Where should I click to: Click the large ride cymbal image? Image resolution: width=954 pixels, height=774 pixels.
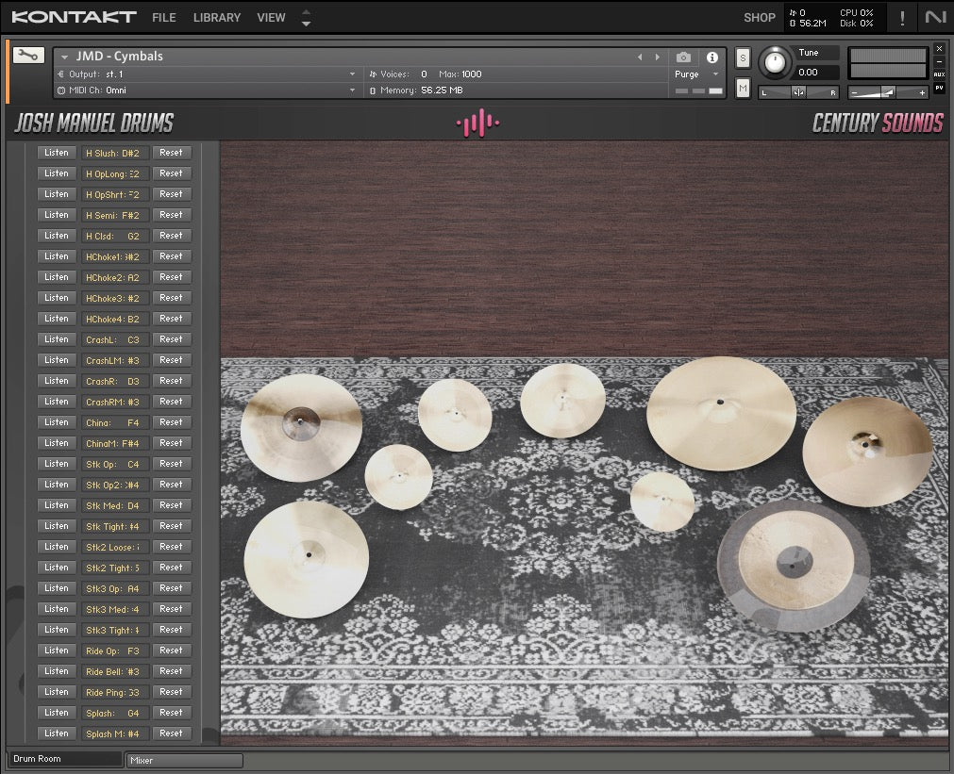click(721, 413)
